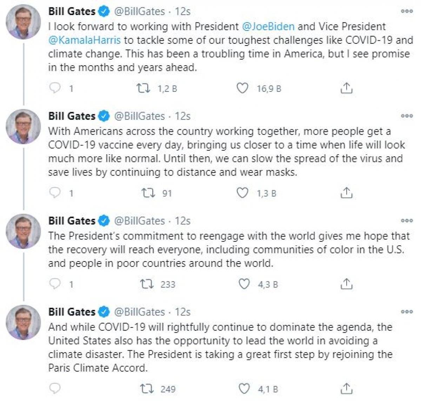
Task: Reply to the last tweet about climate disaster
Action: (x=55, y=388)
